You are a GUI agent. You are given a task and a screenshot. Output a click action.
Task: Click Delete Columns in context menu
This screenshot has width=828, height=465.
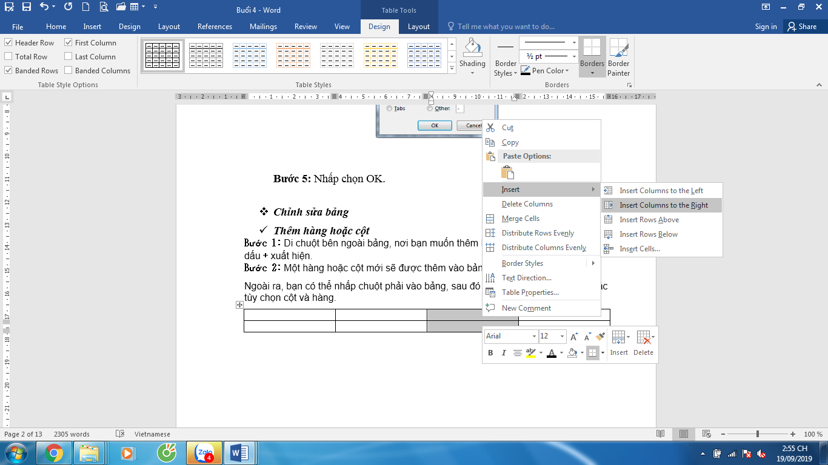coord(541,204)
